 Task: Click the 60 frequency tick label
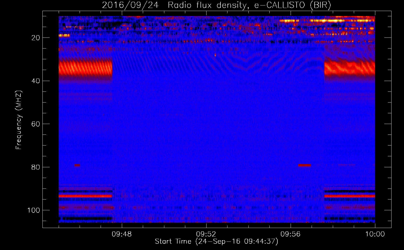[36, 124]
